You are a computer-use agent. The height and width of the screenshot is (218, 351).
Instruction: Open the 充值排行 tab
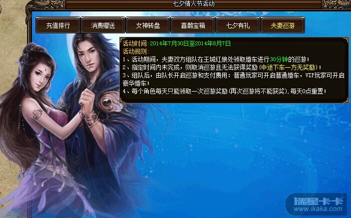point(58,25)
